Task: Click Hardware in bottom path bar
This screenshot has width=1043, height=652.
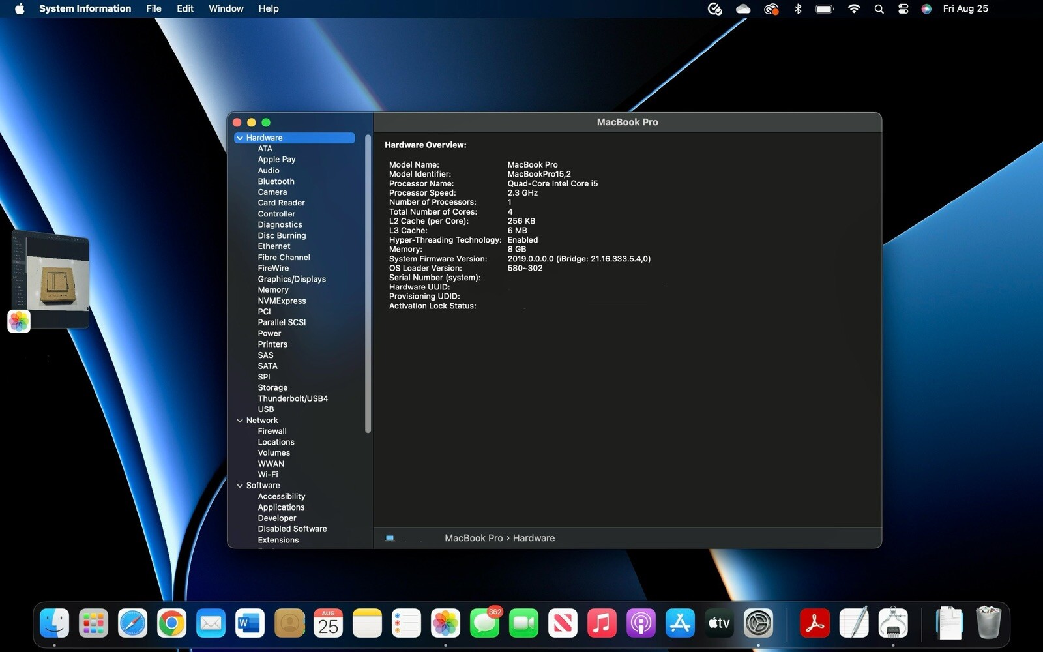Action: tap(534, 538)
